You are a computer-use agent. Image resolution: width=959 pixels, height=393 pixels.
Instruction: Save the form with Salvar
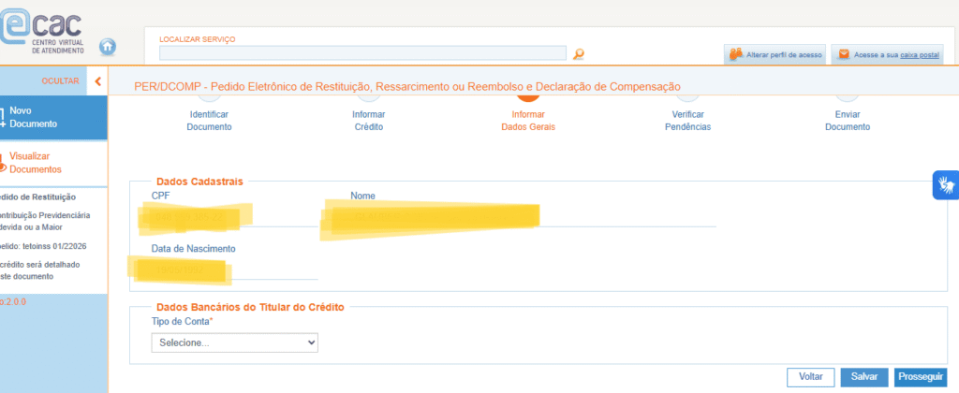[x=863, y=376]
